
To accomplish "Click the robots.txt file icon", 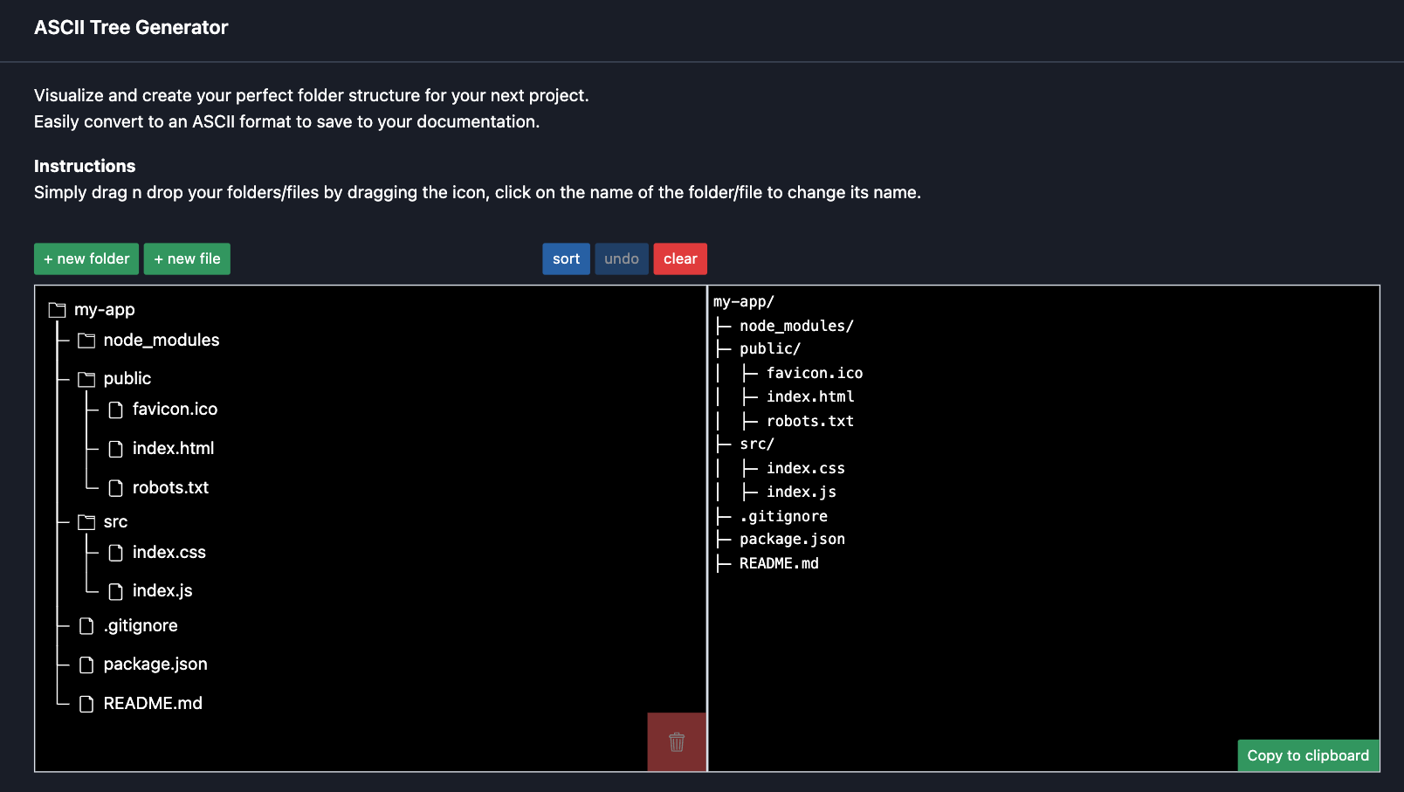I will pyautogui.click(x=115, y=488).
